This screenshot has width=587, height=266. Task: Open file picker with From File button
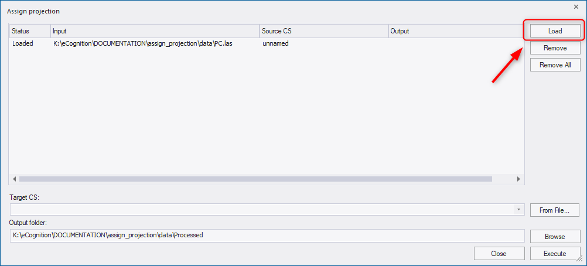click(x=554, y=210)
